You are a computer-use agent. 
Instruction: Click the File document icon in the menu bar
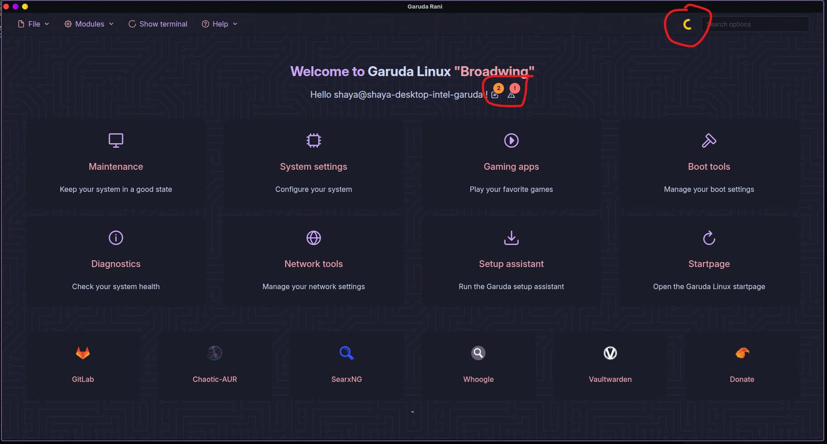[21, 24]
